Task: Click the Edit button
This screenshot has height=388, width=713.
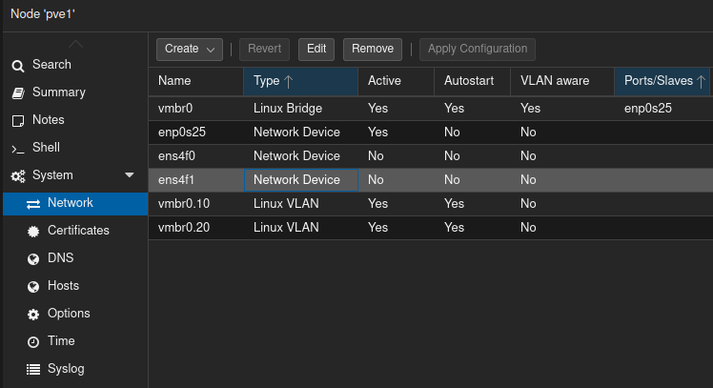Action: pyautogui.click(x=316, y=50)
